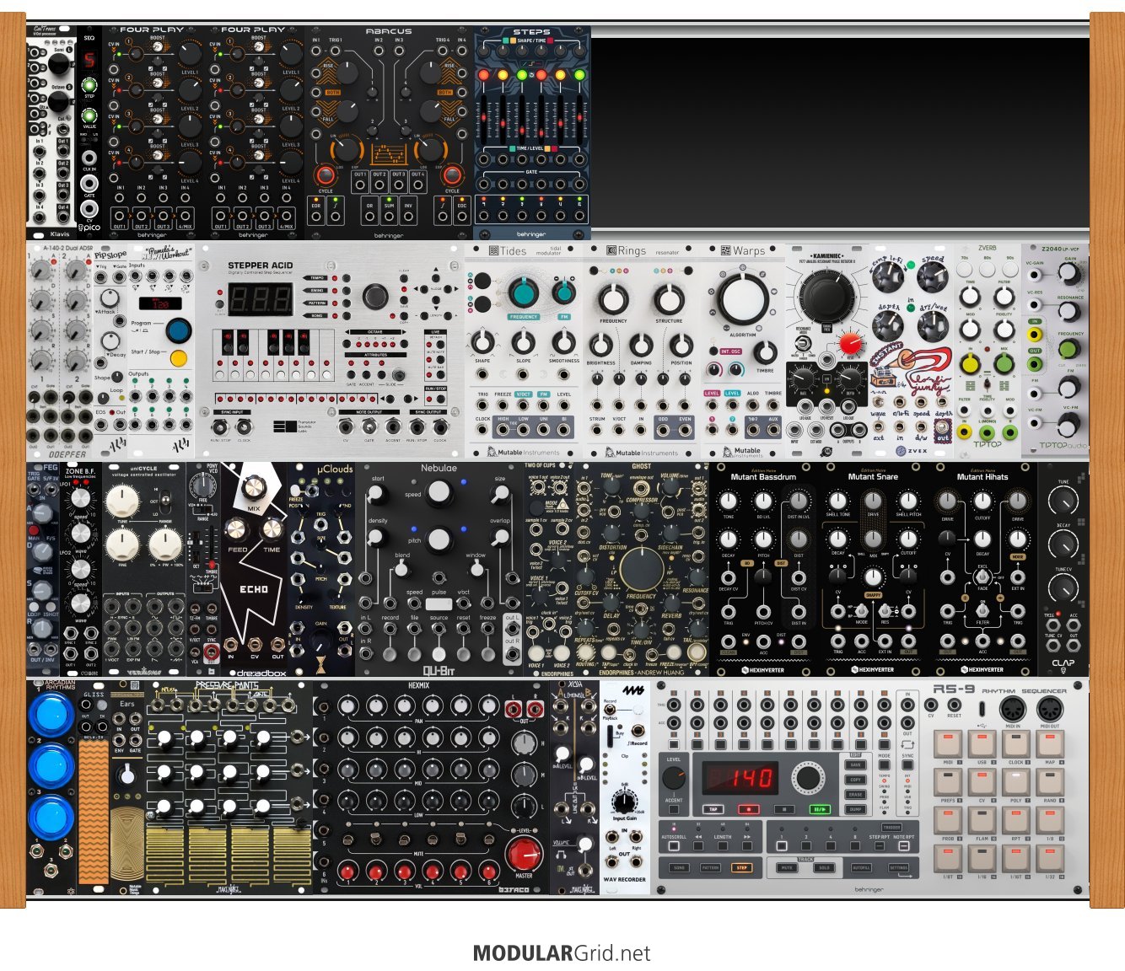This screenshot has height=971, width=1125.
Task: Click DUMP in the RS-9 EDIT section
Action: [x=855, y=808]
